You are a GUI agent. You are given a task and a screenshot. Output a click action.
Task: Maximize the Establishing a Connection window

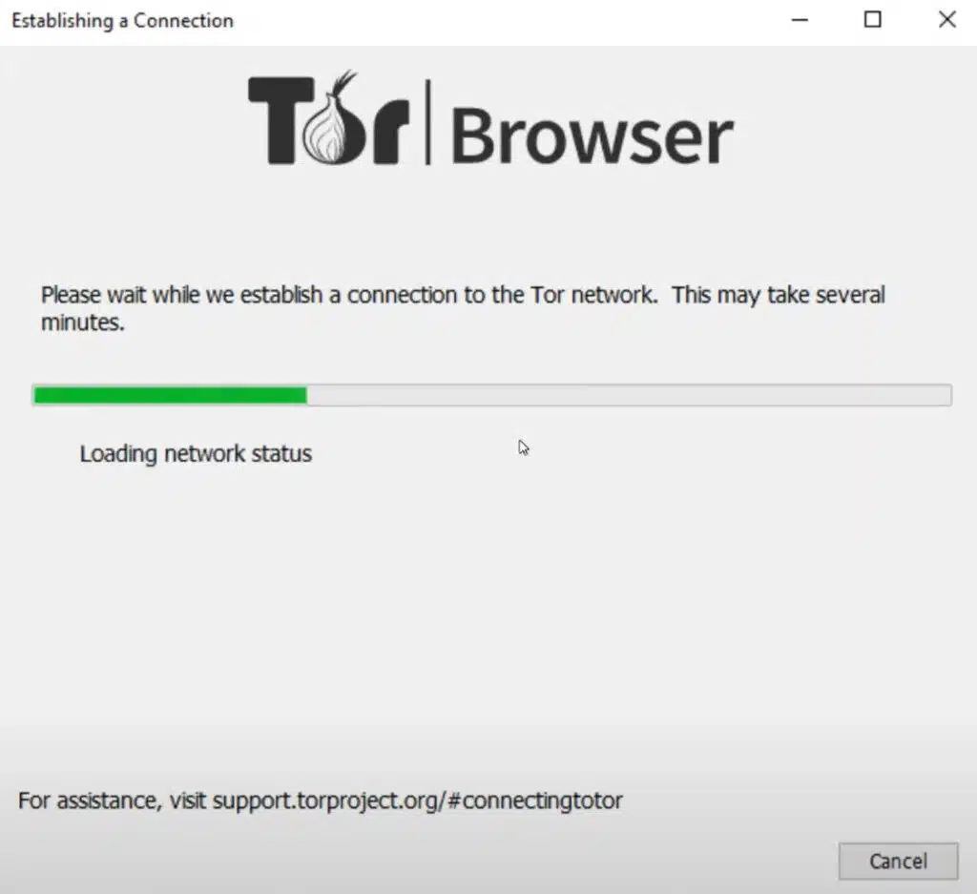(x=872, y=20)
